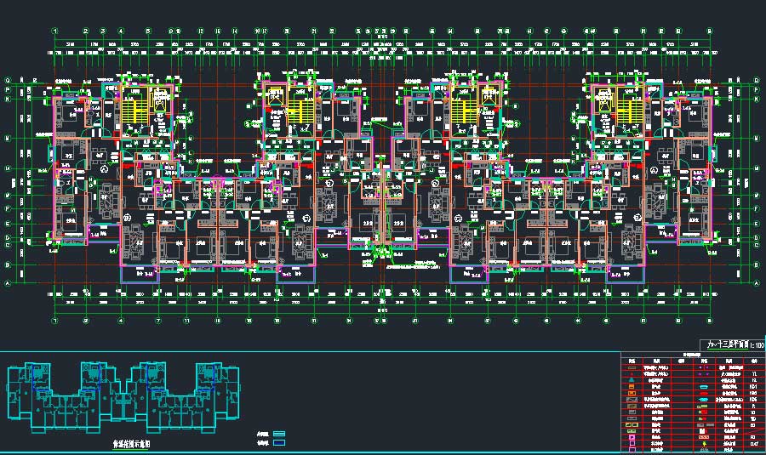Click the cyan swatch beside the key plan
Screen dimensions: 766x455
278,434
